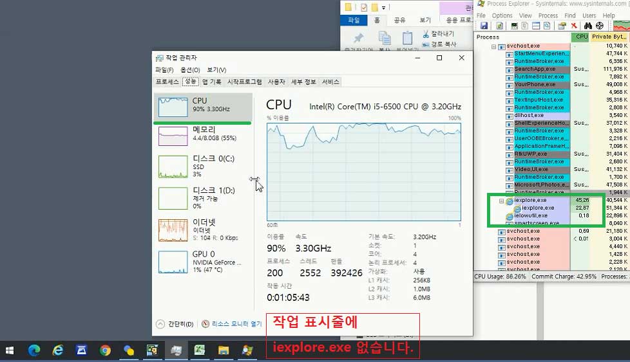Collapse the top svchost.exe tree node
Screen dimensions: 630x362
tap(494, 46)
